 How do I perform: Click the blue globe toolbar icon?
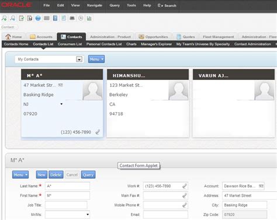38,18
